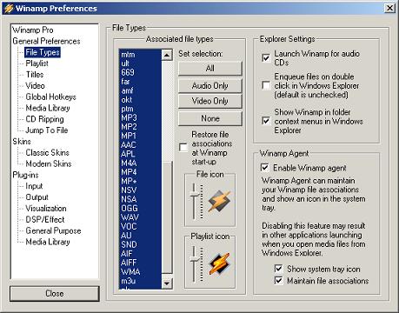Select General Preferences in the tree

46,41
